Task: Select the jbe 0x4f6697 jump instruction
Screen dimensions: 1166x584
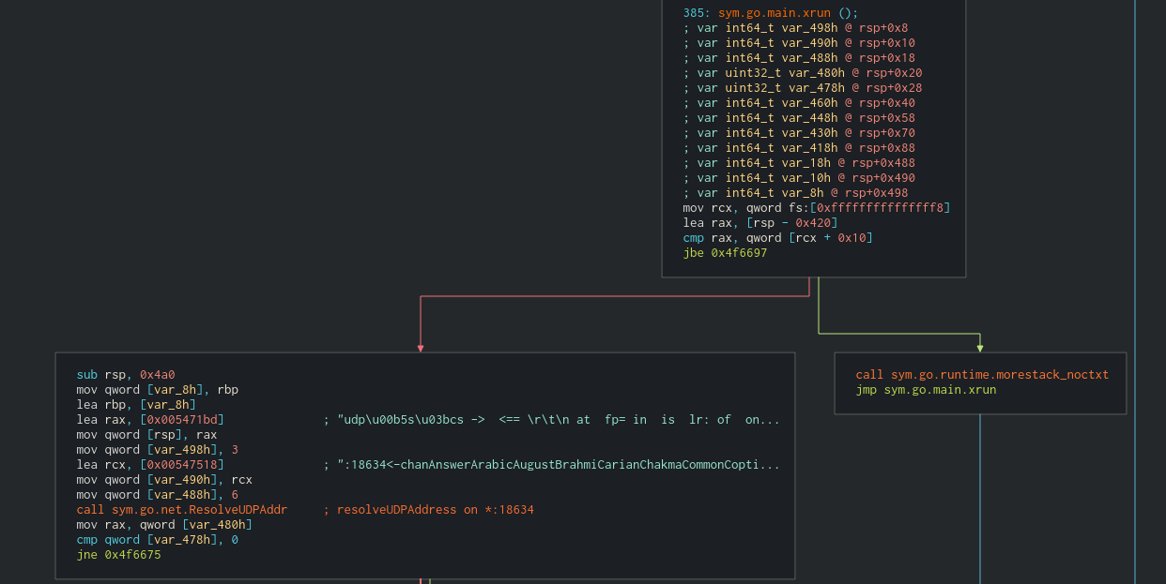Action: tap(725, 253)
